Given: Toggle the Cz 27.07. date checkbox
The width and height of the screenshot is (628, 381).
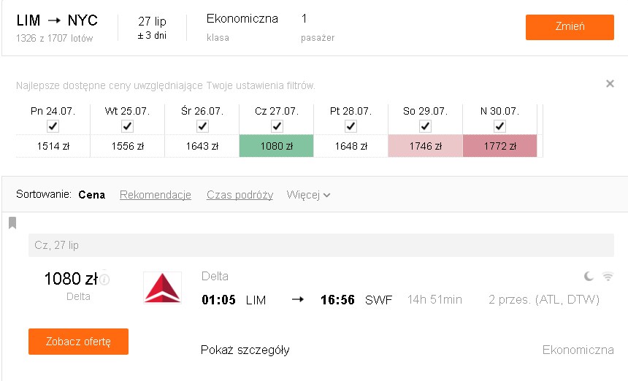Looking at the screenshot, I should [277, 126].
